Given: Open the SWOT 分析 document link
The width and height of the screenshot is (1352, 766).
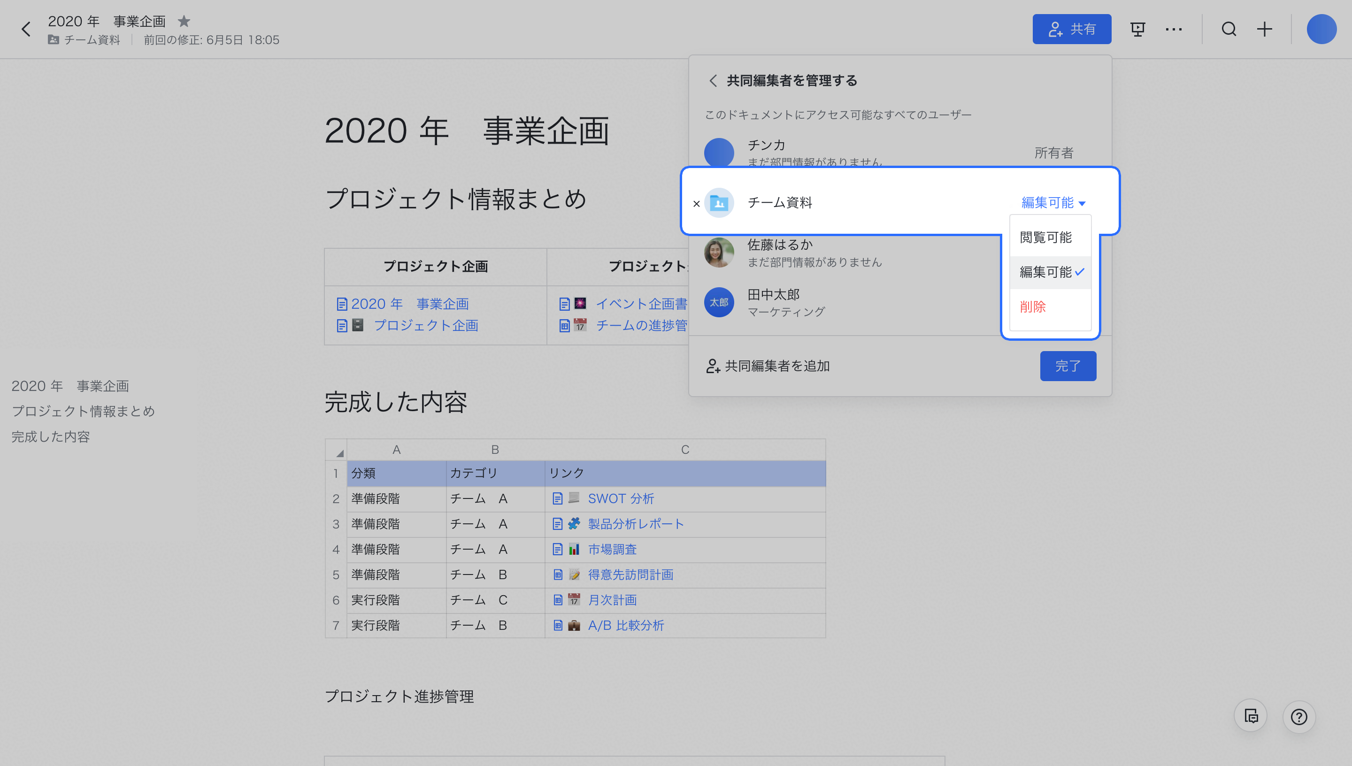Looking at the screenshot, I should pos(621,499).
